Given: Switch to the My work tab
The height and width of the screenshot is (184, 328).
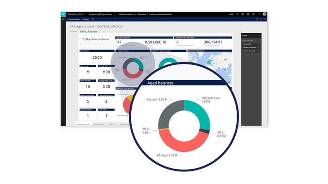Looking at the screenshot, I should pyautogui.click(x=74, y=31).
